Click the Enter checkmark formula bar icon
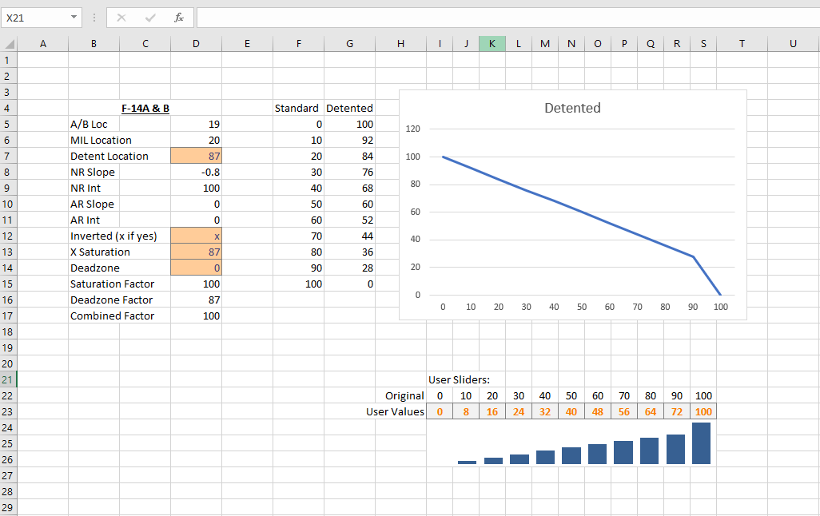 point(150,18)
